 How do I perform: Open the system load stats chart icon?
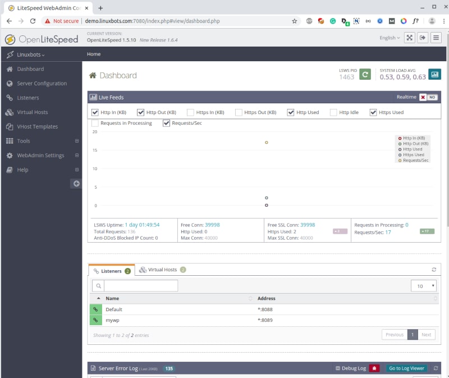(x=434, y=74)
